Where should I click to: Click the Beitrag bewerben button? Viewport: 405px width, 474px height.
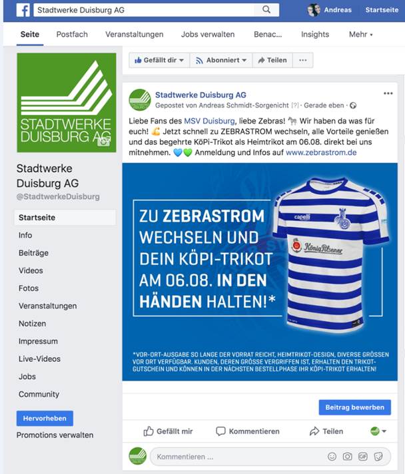tap(354, 407)
